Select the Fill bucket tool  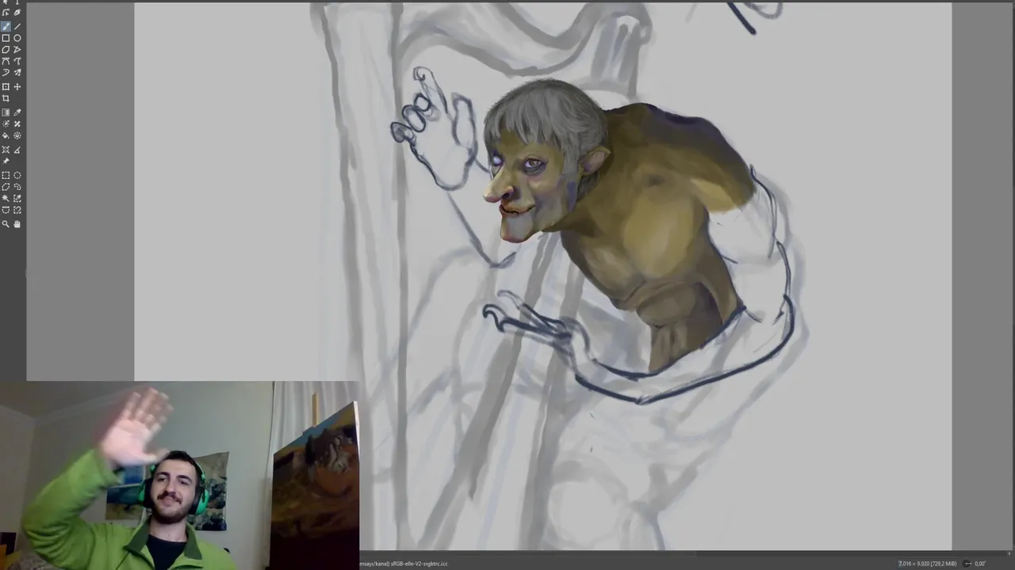click(6, 135)
